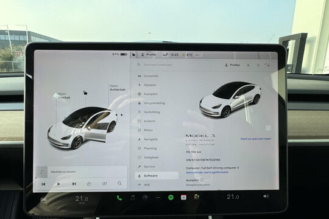Play media with the play button
Image resolution: width=329 pixels, height=219 pixels.
click(58, 184)
